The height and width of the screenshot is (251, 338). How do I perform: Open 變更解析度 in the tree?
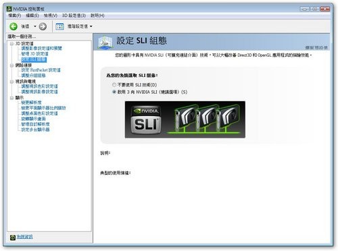[31, 103]
